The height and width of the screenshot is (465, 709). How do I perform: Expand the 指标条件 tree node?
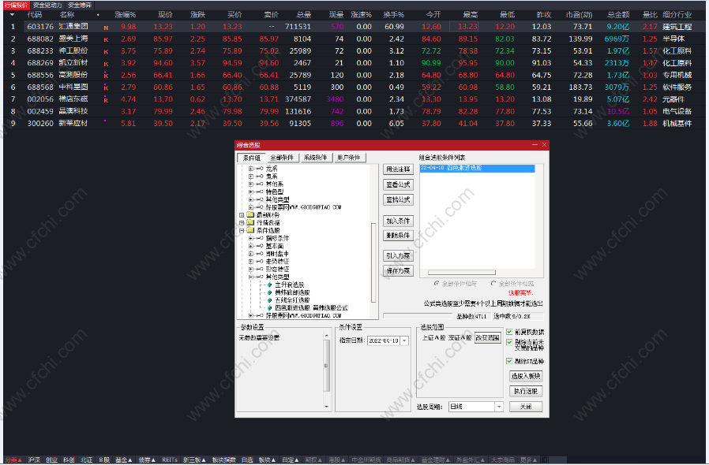coord(251,238)
